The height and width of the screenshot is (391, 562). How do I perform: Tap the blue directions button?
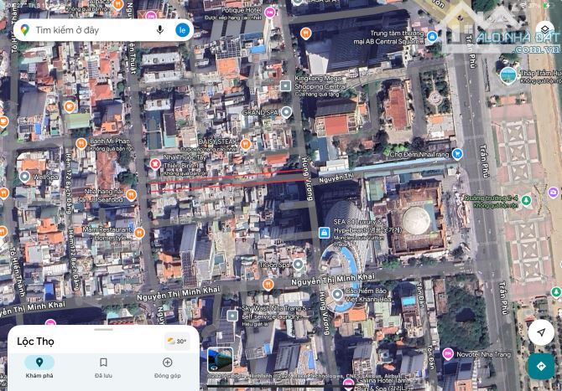point(541,366)
